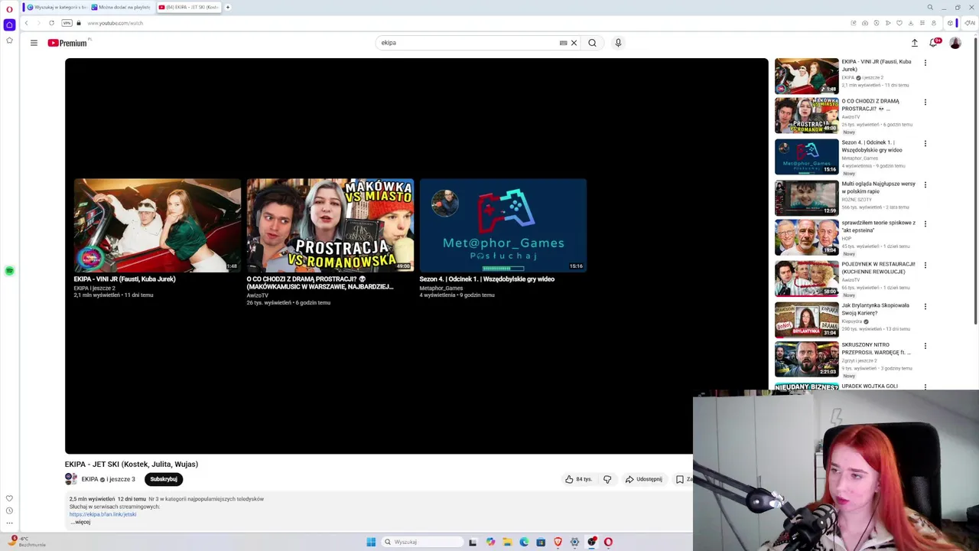Open options menu for 'SKRUSZONY NITRO PRZEPROSIŁ'
The height and width of the screenshot is (551, 979).
pyautogui.click(x=925, y=345)
